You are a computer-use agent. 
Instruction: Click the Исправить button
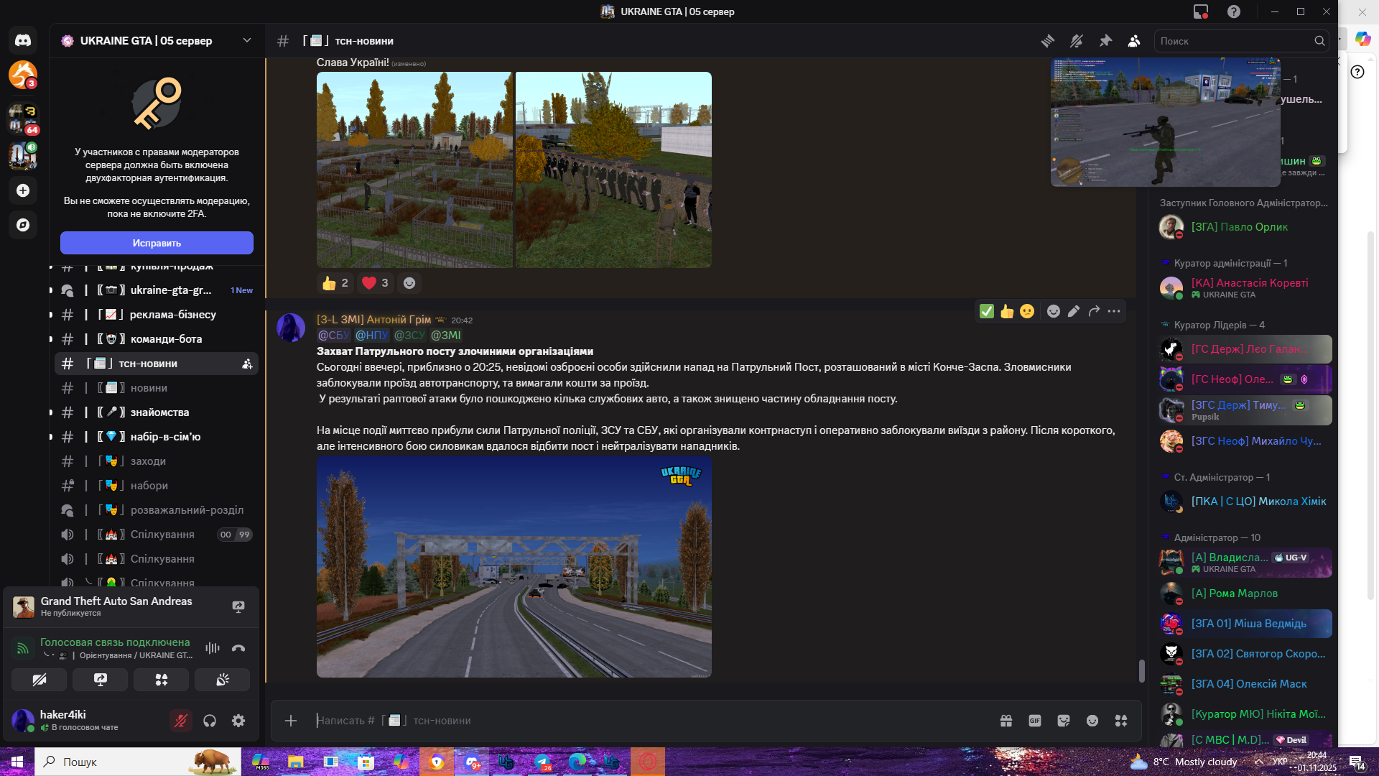(x=157, y=243)
